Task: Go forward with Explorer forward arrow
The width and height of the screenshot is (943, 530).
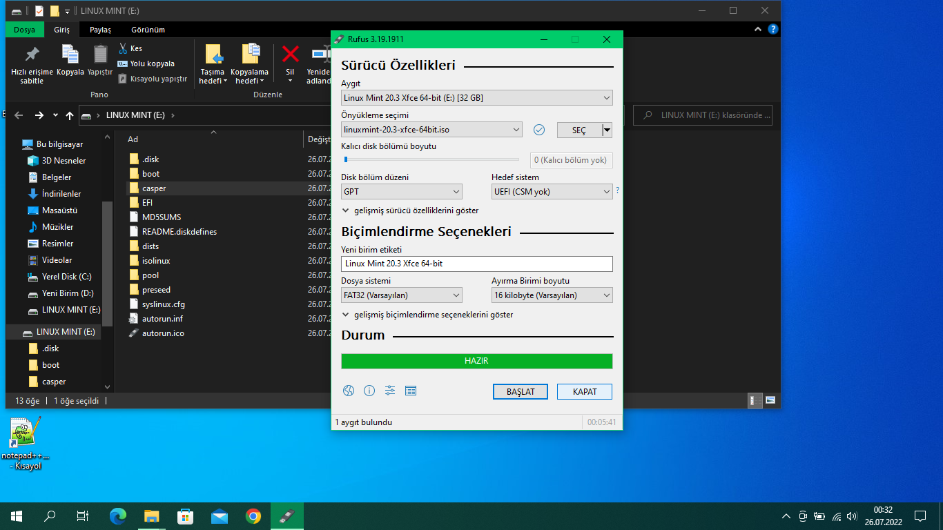Action: click(x=39, y=115)
